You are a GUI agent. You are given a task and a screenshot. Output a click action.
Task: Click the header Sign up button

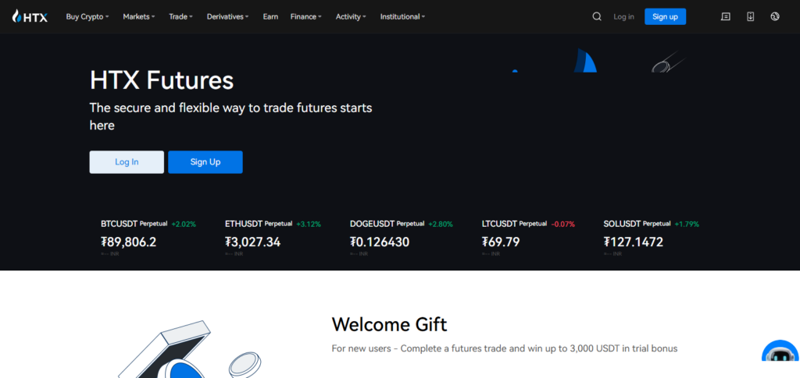click(x=665, y=17)
